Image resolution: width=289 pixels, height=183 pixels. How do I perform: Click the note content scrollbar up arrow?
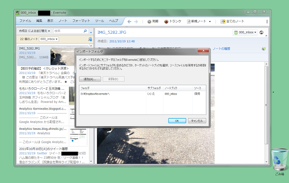click(x=266, y=64)
